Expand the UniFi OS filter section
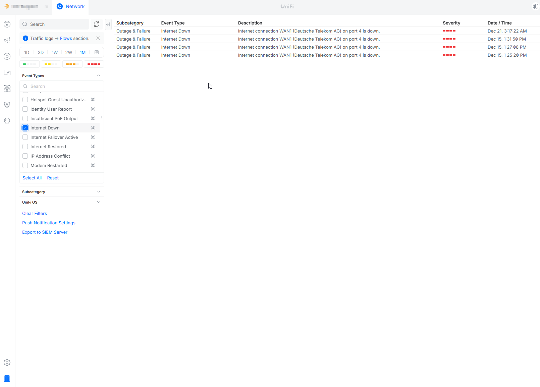Screen dimensions: 540x387 pyautogui.click(x=99, y=202)
